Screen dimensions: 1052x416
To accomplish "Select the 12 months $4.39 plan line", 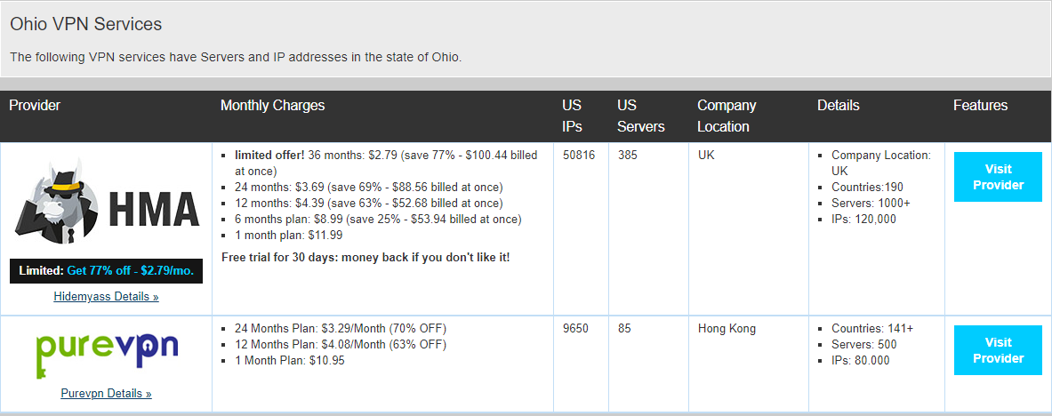I will tap(368, 203).
